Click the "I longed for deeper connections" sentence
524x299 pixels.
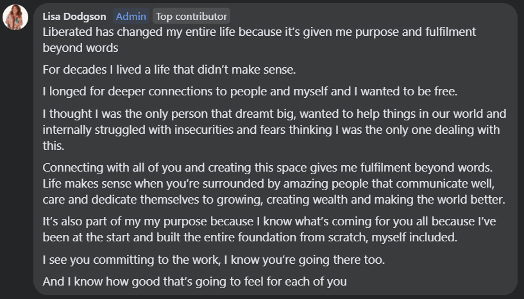click(249, 91)
